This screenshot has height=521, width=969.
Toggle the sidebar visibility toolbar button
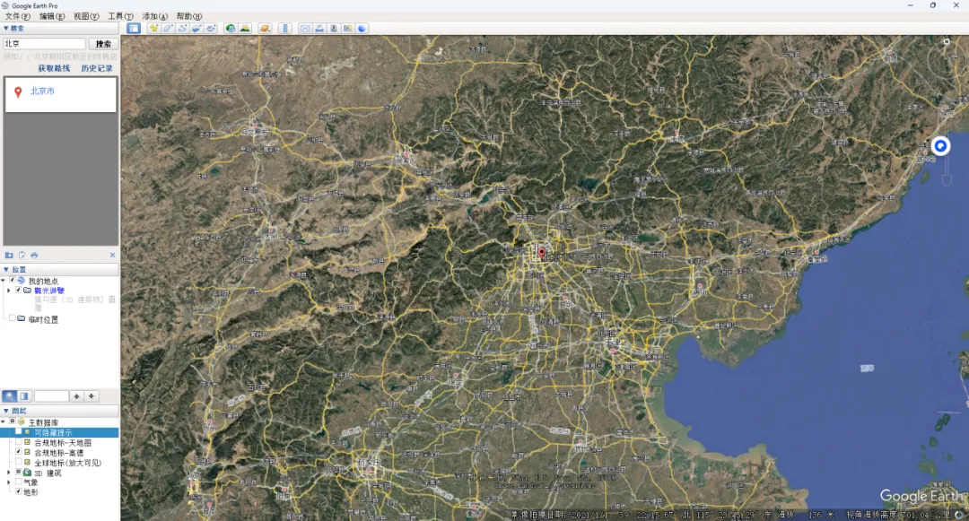click(134, 28)
